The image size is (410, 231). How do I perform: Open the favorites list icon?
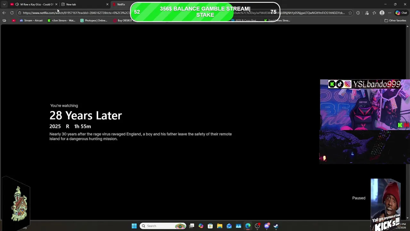pyautogui.click(x=374, y=13)
